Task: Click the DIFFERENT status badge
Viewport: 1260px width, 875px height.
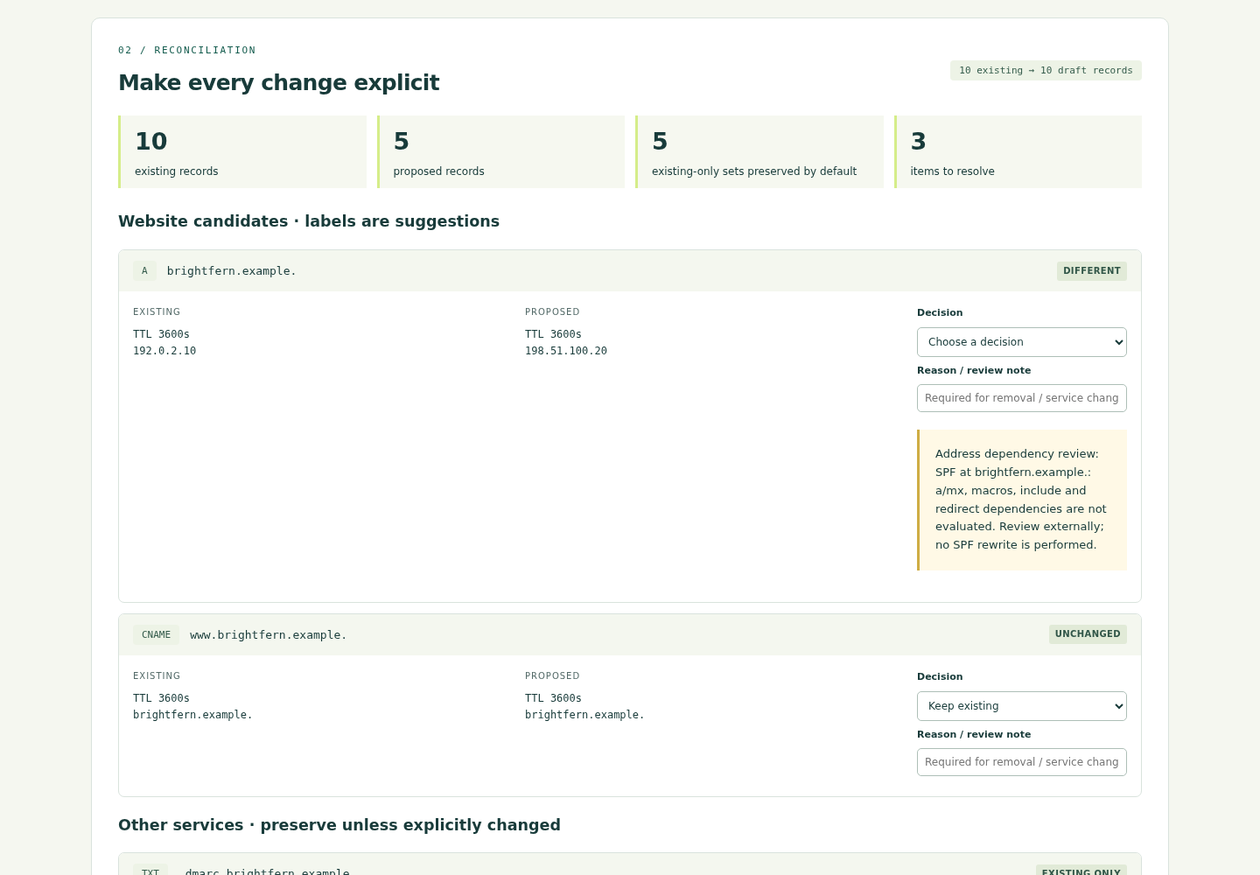Action: tap(1091, 271)
